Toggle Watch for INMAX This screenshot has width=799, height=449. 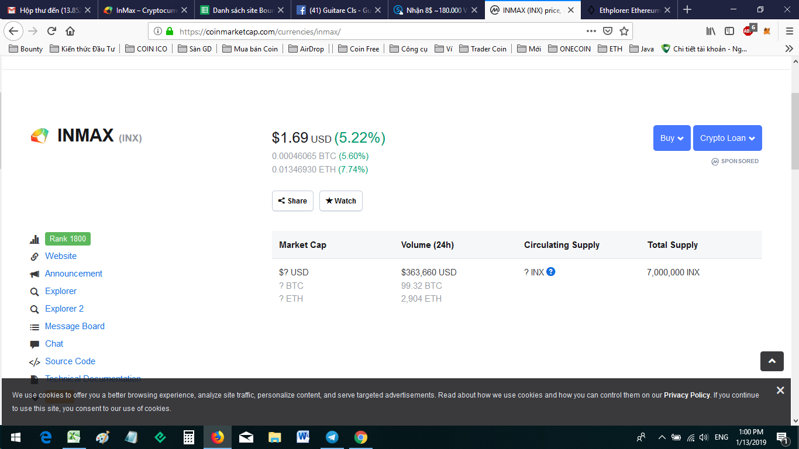(341, 201)
